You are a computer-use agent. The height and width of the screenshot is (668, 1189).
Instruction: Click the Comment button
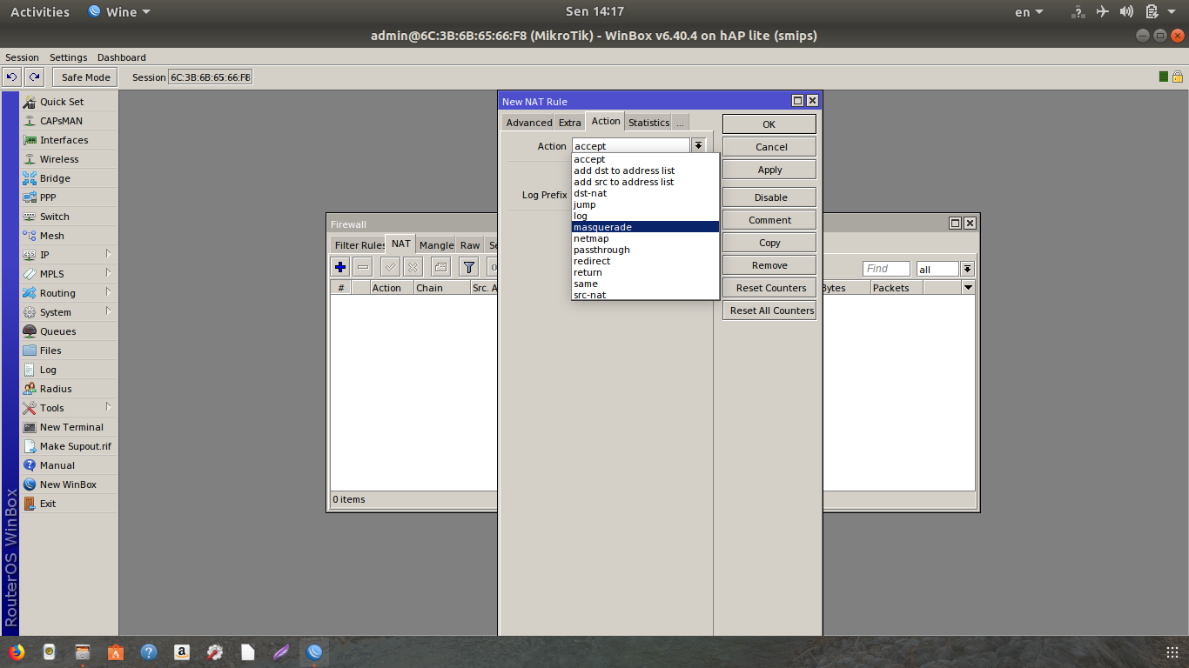click(769, 220)
